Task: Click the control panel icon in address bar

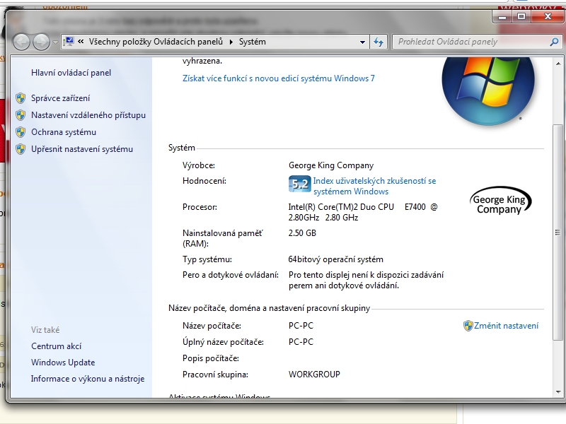Action: point(69,42)
